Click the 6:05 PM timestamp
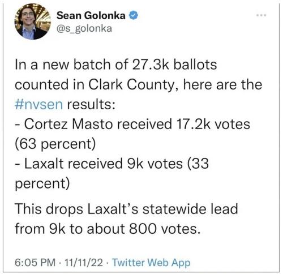Image resolution: width=283 pixels, height=274 pixels. (x=35, y=262)
